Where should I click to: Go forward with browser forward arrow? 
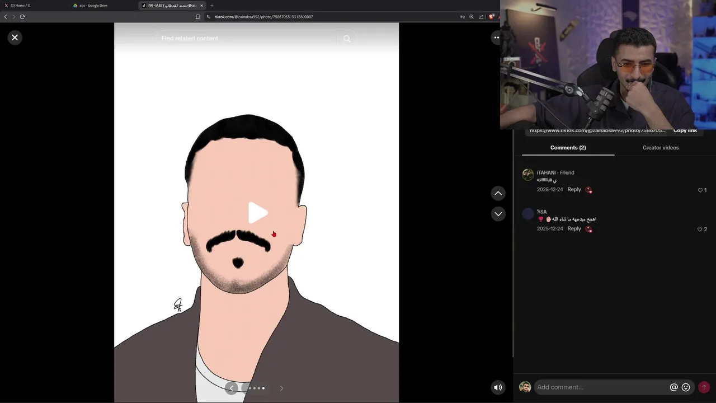[x=14, y=17]
